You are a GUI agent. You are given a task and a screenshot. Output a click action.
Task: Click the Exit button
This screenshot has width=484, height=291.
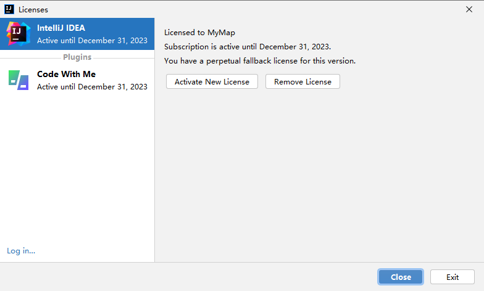(x=453, y=277)
